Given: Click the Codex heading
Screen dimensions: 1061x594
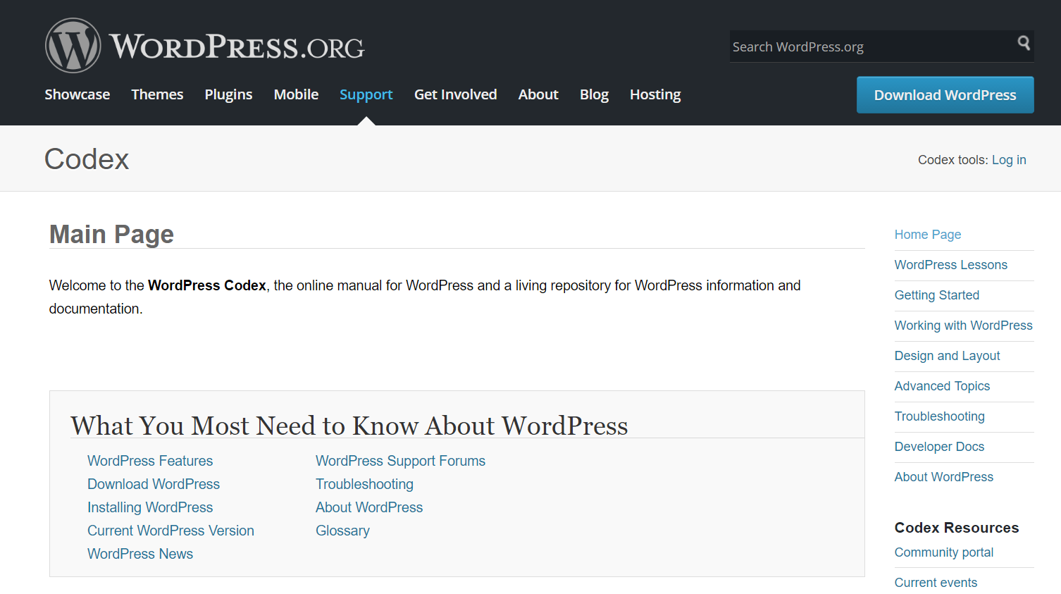Looking at the screenshot, I should click(87, 159).
